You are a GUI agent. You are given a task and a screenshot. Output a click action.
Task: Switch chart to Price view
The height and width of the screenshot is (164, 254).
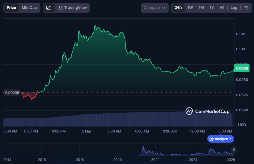[11, 8]
